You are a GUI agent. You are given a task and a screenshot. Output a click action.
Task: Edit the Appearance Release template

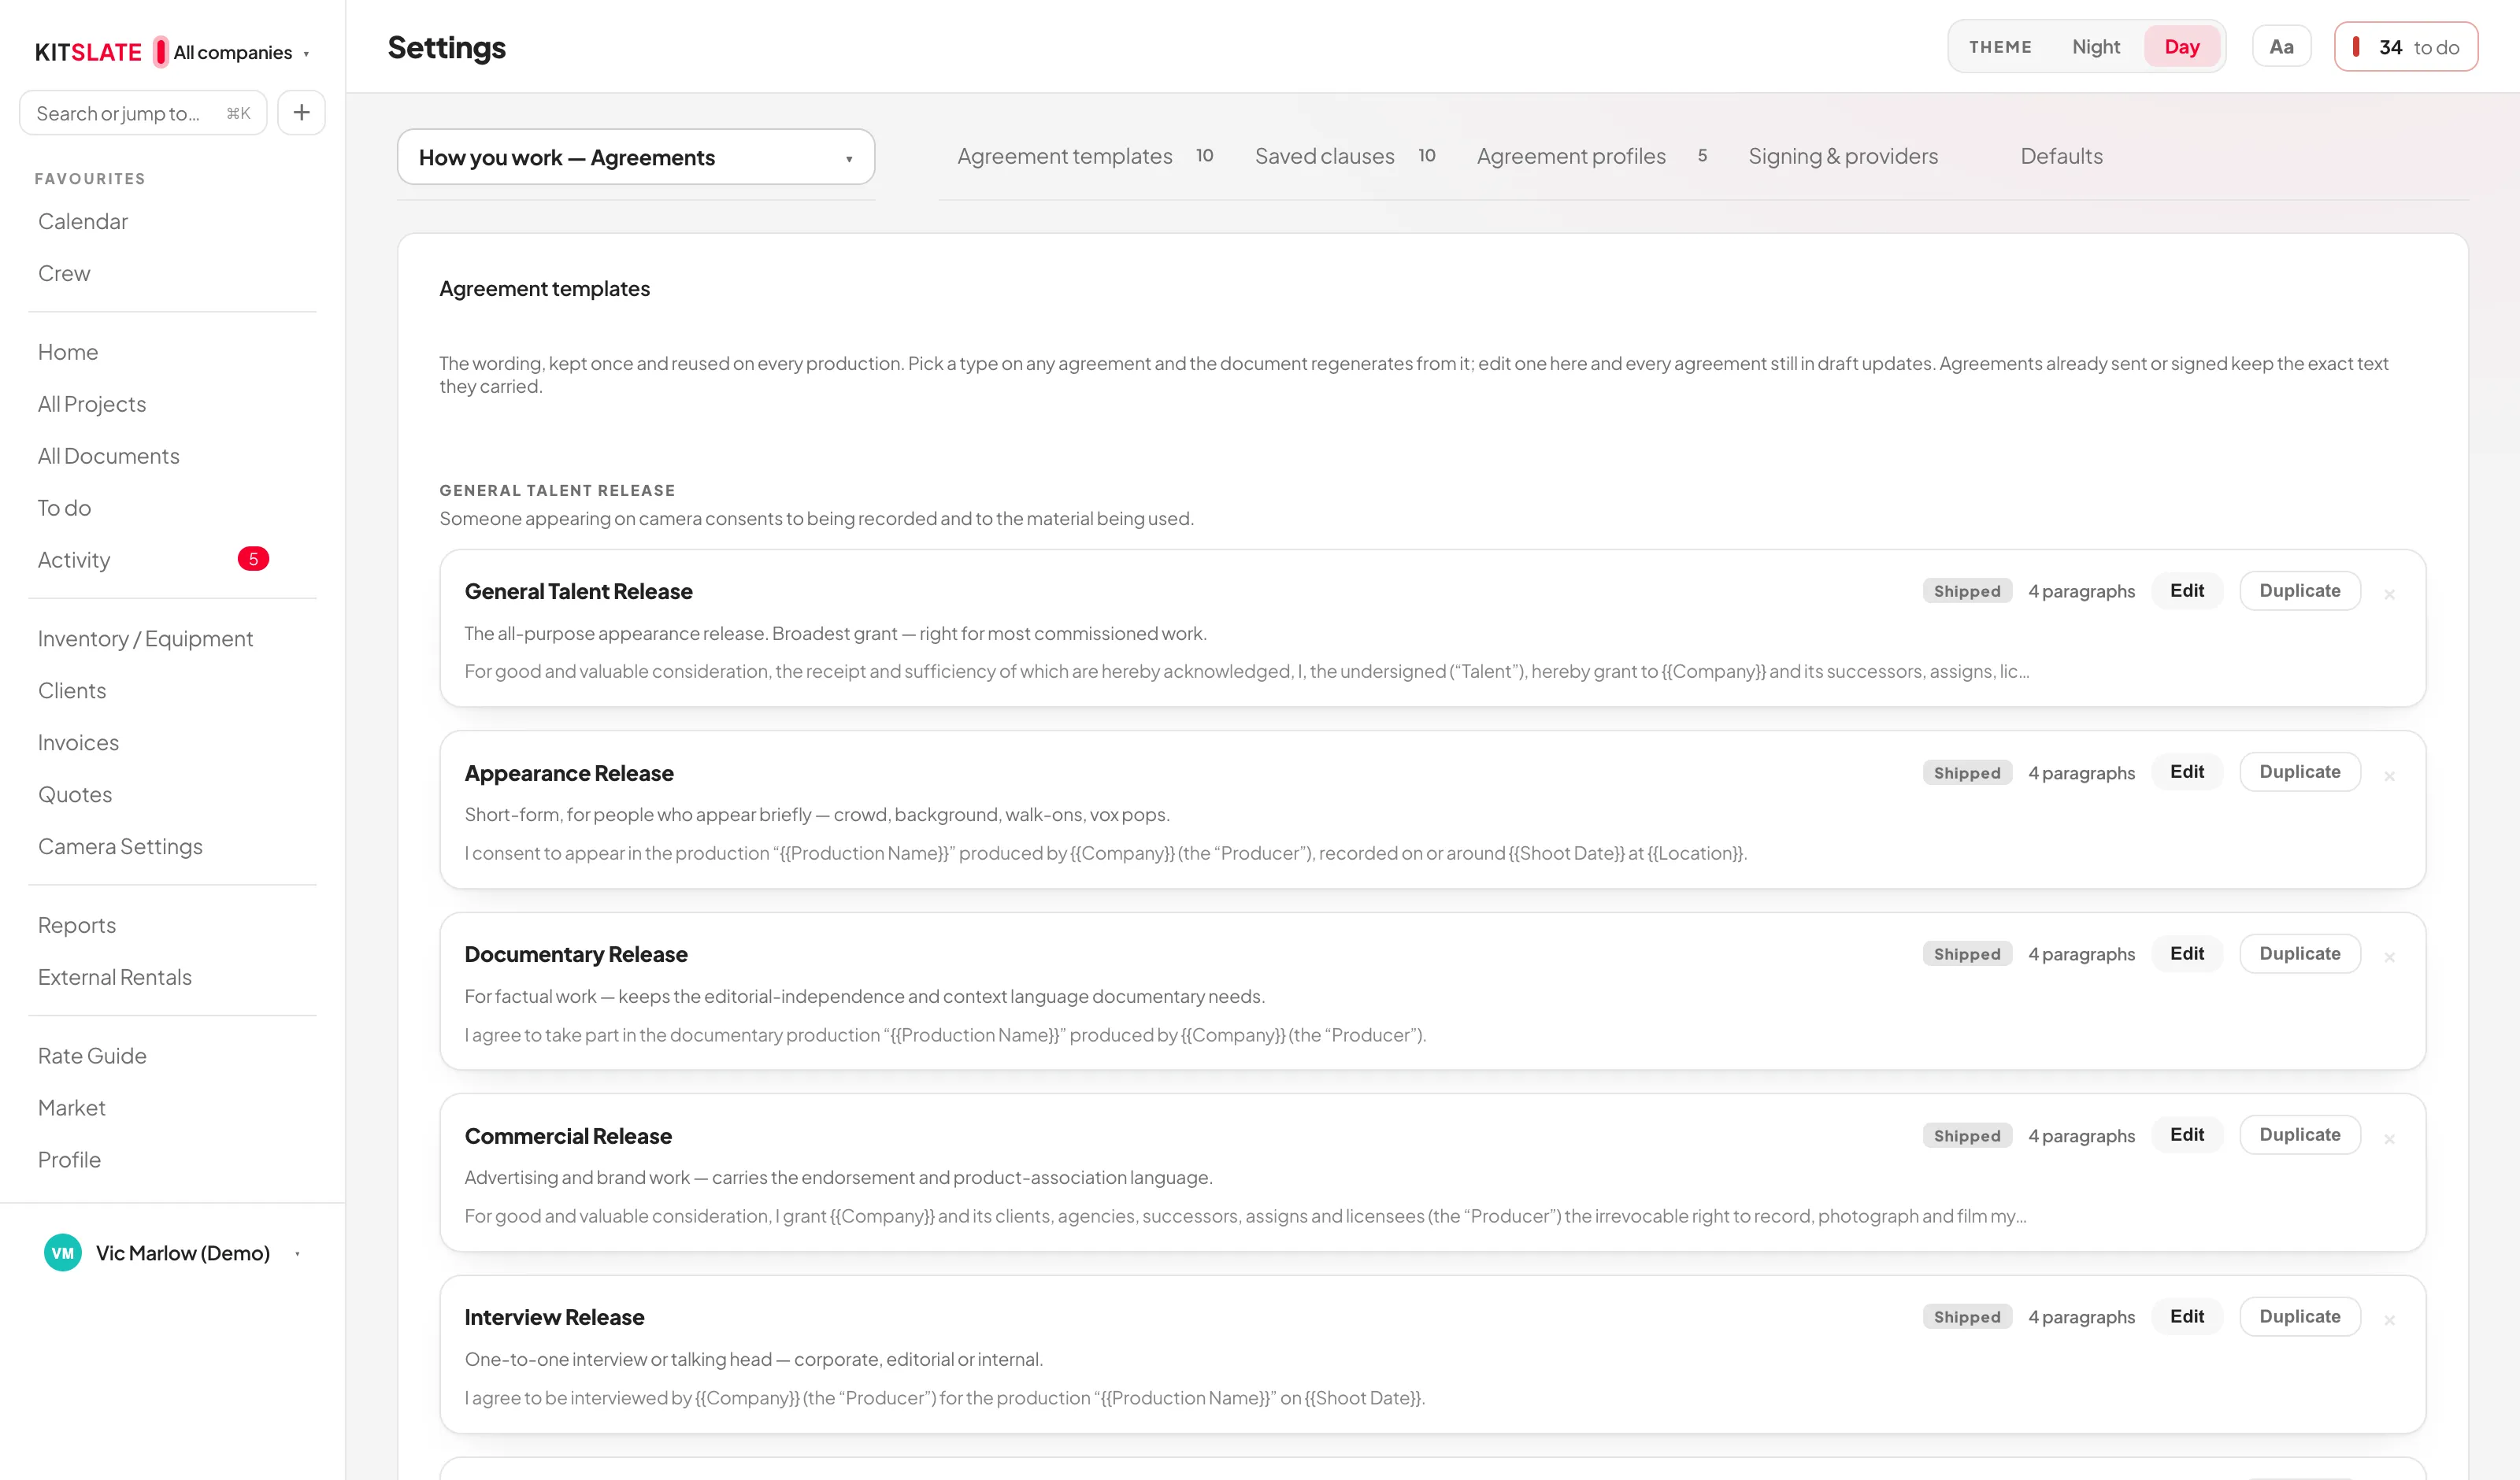pyautogui.click(x=2187, y=772)
